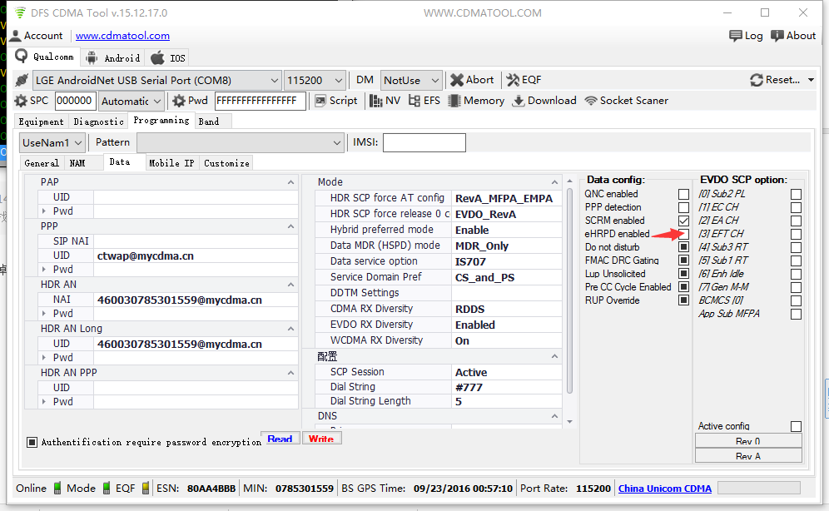
Task: Open the EFS file explorer icon
Action: [x=414, y=101]
